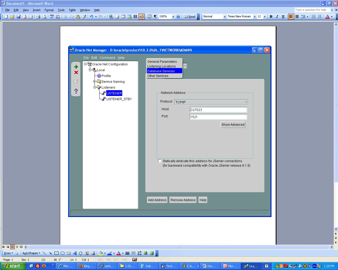Select the Format Painter brush icon
This screenshot has width=338, height=270.
84,17
